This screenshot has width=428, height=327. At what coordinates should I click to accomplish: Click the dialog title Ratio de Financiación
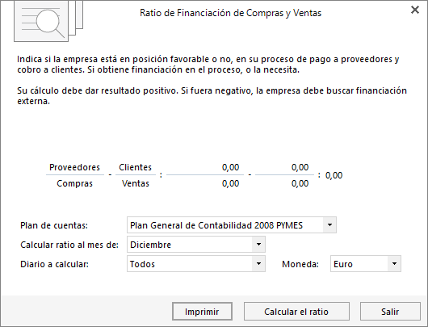[231, 13]
